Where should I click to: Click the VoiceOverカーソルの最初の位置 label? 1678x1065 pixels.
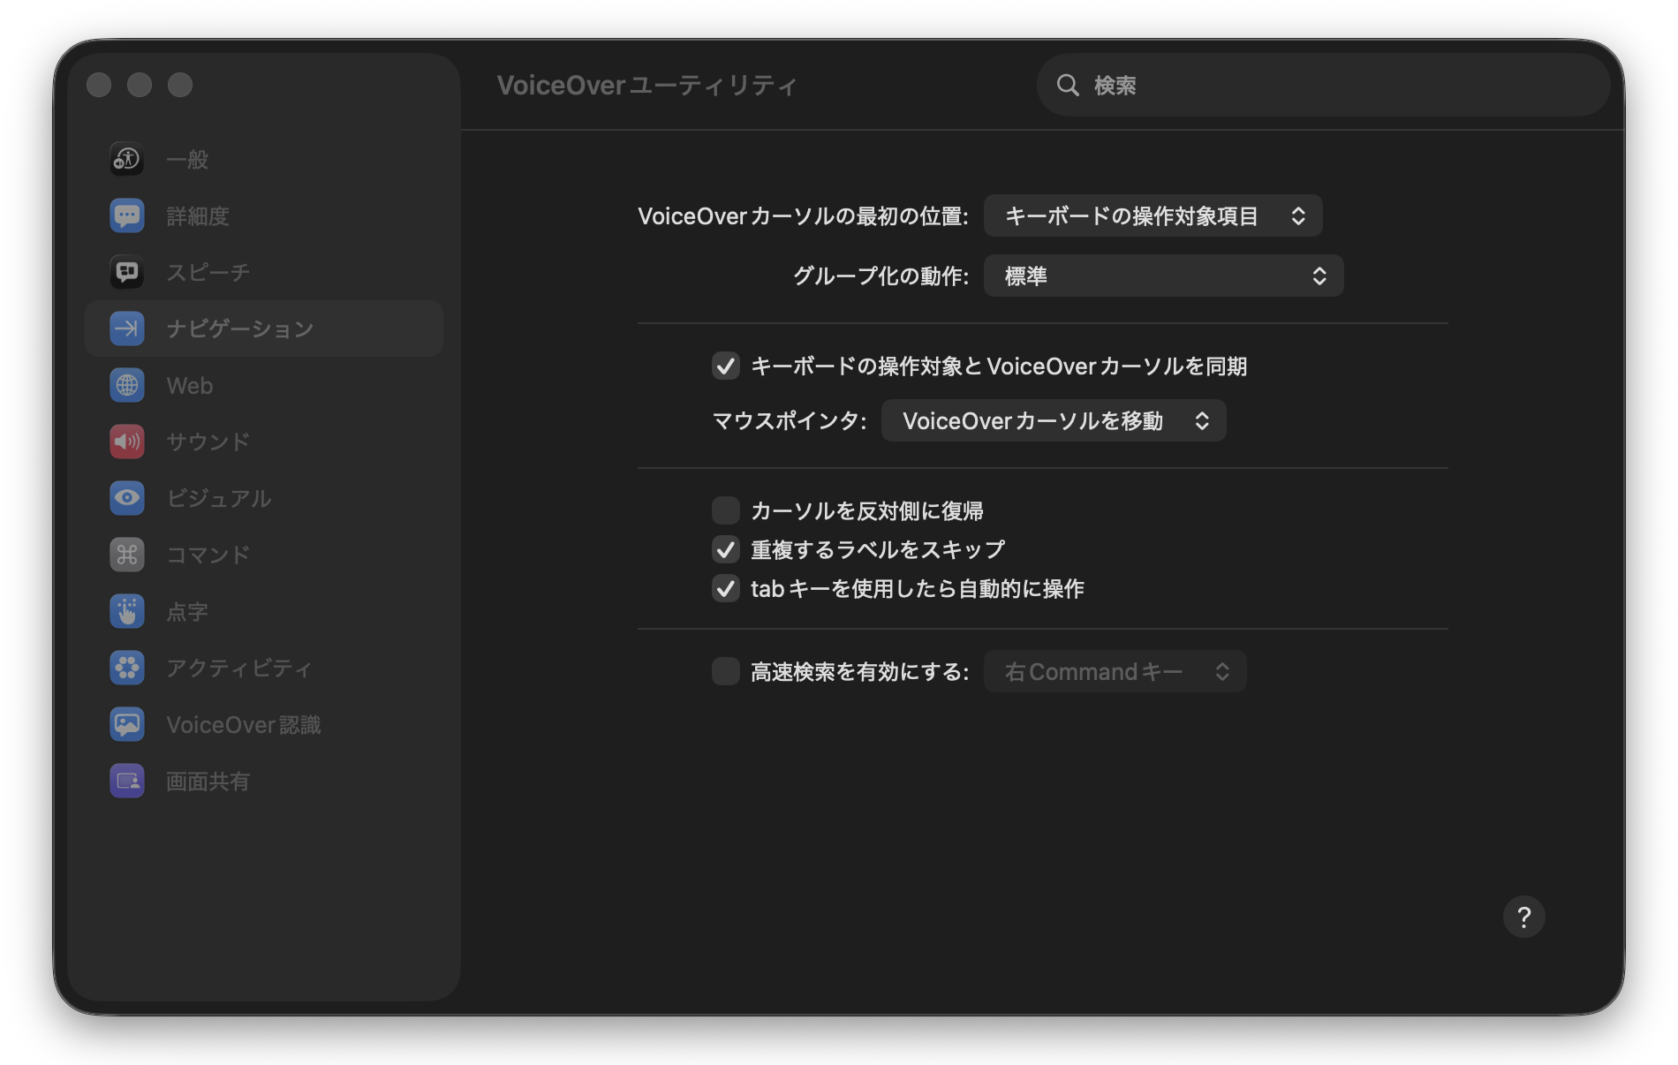pyautogui.click(x=803, y=215)
